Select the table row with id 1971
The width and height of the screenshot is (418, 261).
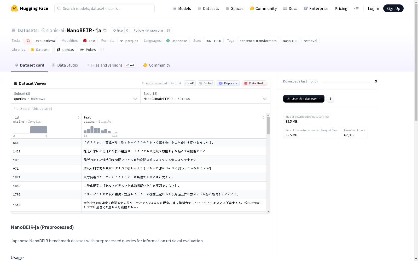(138, 177)
